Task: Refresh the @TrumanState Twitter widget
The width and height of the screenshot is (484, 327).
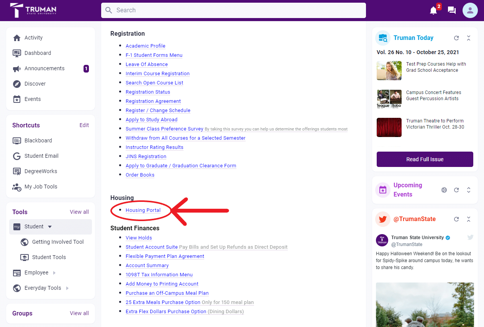Action: point(456,219)
